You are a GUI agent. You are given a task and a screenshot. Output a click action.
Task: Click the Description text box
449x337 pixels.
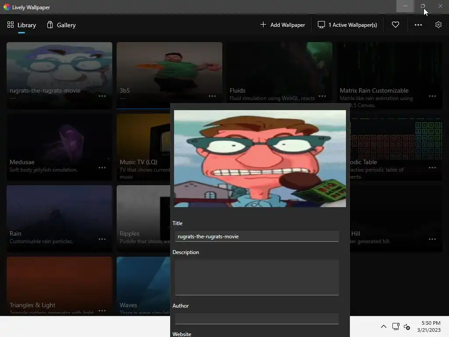(x=257, y=277)
